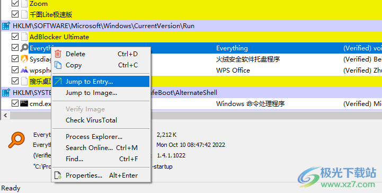Toggle the AdBlocker Ultimate checkbox
The image size is (382, 193).
15,37
